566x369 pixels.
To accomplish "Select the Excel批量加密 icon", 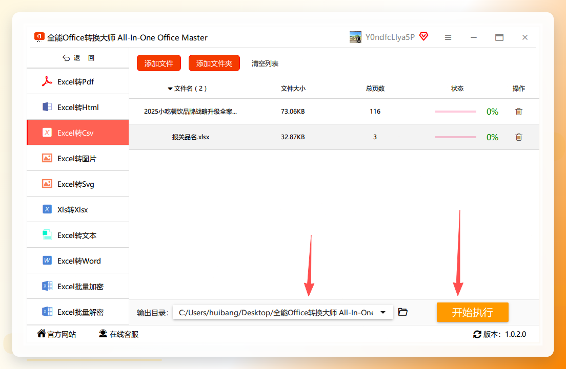I will (47, 286).
